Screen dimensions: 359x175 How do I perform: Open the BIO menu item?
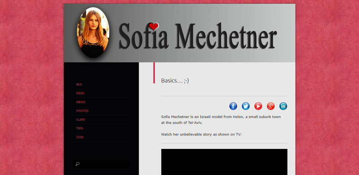79,84
